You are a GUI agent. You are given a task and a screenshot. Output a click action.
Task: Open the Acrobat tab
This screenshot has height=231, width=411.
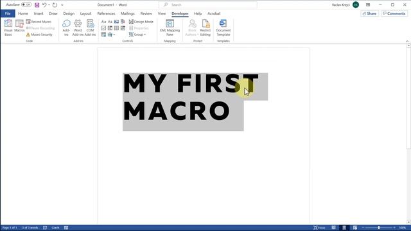coord(214,13)
